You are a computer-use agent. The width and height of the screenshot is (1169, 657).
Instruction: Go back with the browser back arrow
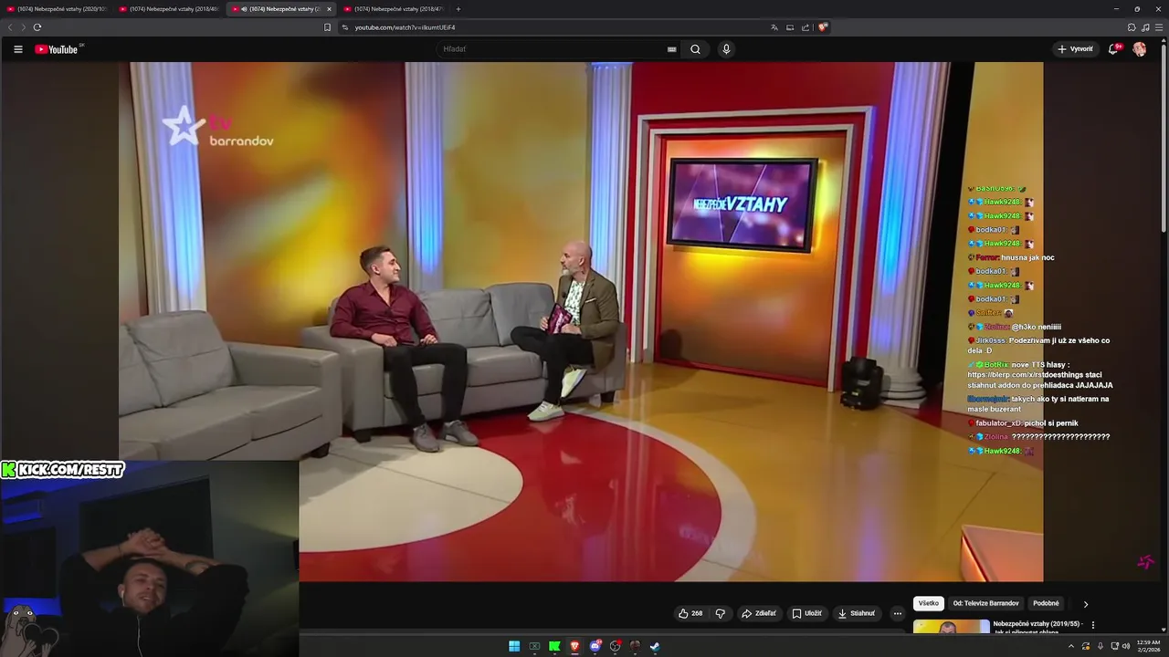tap(10, 27)
